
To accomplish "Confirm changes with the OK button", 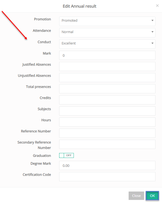I will click(x=152, y=196).
